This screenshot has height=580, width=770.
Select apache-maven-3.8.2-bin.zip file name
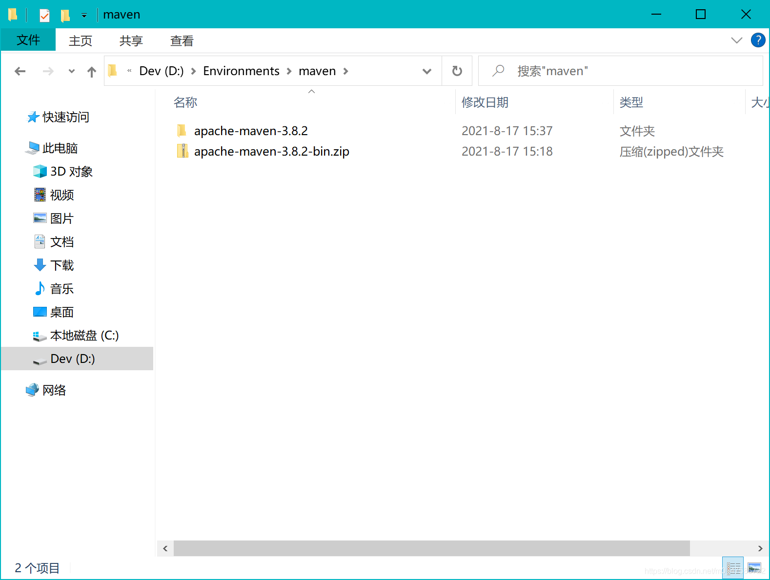click(272, 152)
